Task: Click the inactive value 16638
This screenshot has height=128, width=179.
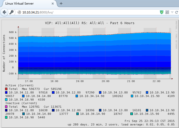Action: click(43, 110)
